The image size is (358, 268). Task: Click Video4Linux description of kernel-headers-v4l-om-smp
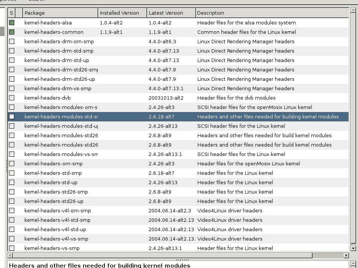point(230,210)
